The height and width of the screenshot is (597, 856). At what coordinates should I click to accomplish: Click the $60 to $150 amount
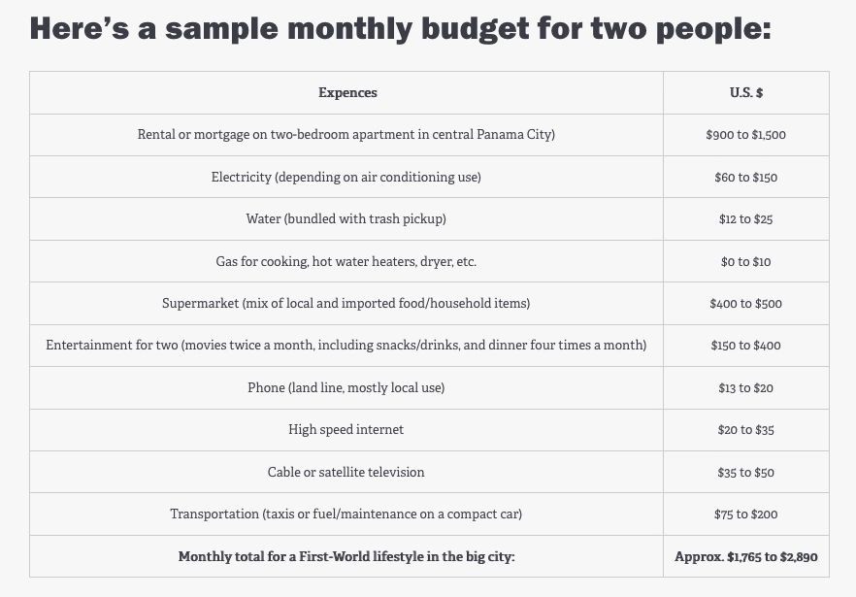tap(745, 178)
